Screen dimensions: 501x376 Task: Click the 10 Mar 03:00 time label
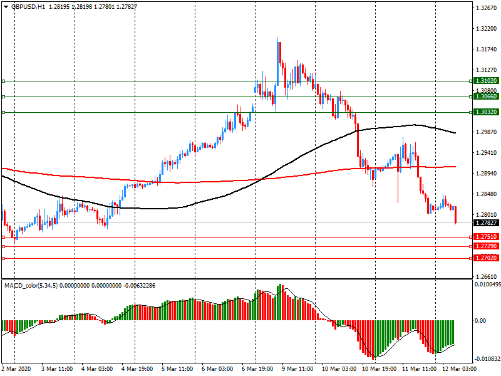pyautogui.click(x=339, y=369)
